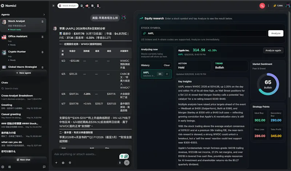Select the Global Macro Strategist agent
291x171 pixels.
click(x=23, y=67)
